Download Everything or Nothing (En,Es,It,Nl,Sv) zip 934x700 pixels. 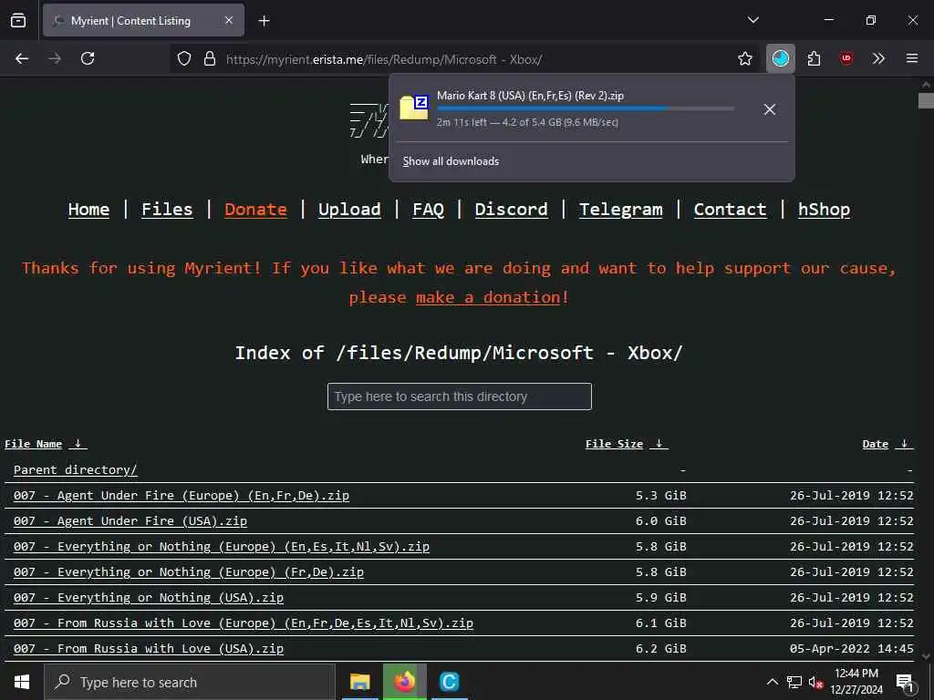click(x=221, y=547)
